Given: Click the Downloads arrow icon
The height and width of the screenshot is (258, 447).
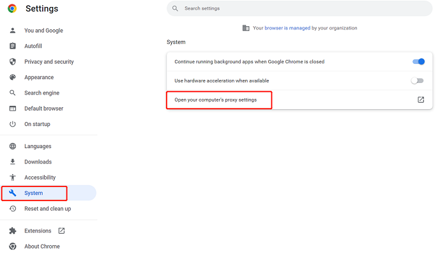Looking at the screenshot, I should 13,162.
